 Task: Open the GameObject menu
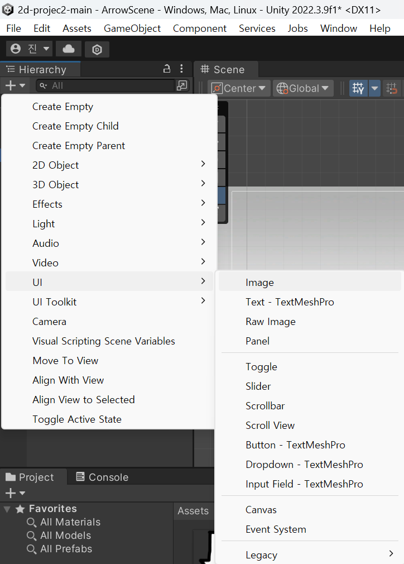132,28
